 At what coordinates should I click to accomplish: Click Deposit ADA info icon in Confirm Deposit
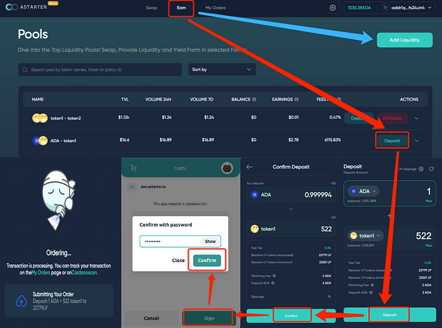[273, 283]
